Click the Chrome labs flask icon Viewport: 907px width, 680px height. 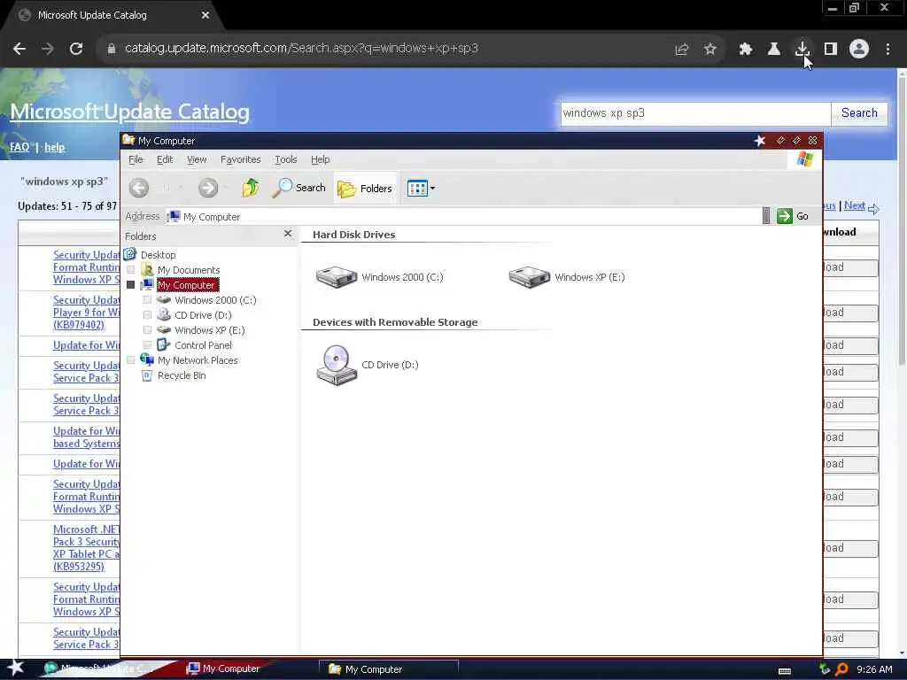(x=773, y=50)
